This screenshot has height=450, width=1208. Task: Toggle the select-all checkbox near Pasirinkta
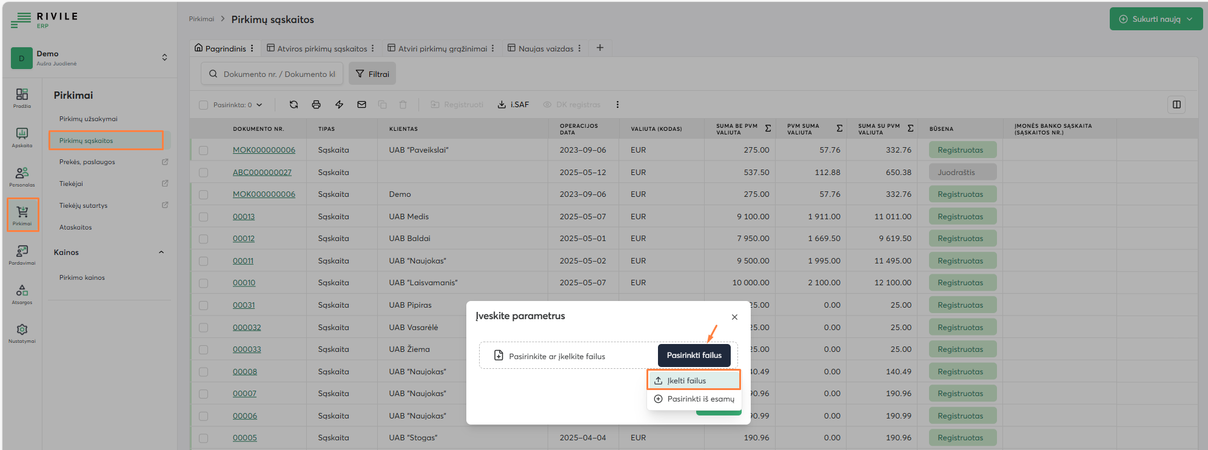point(204,105)
